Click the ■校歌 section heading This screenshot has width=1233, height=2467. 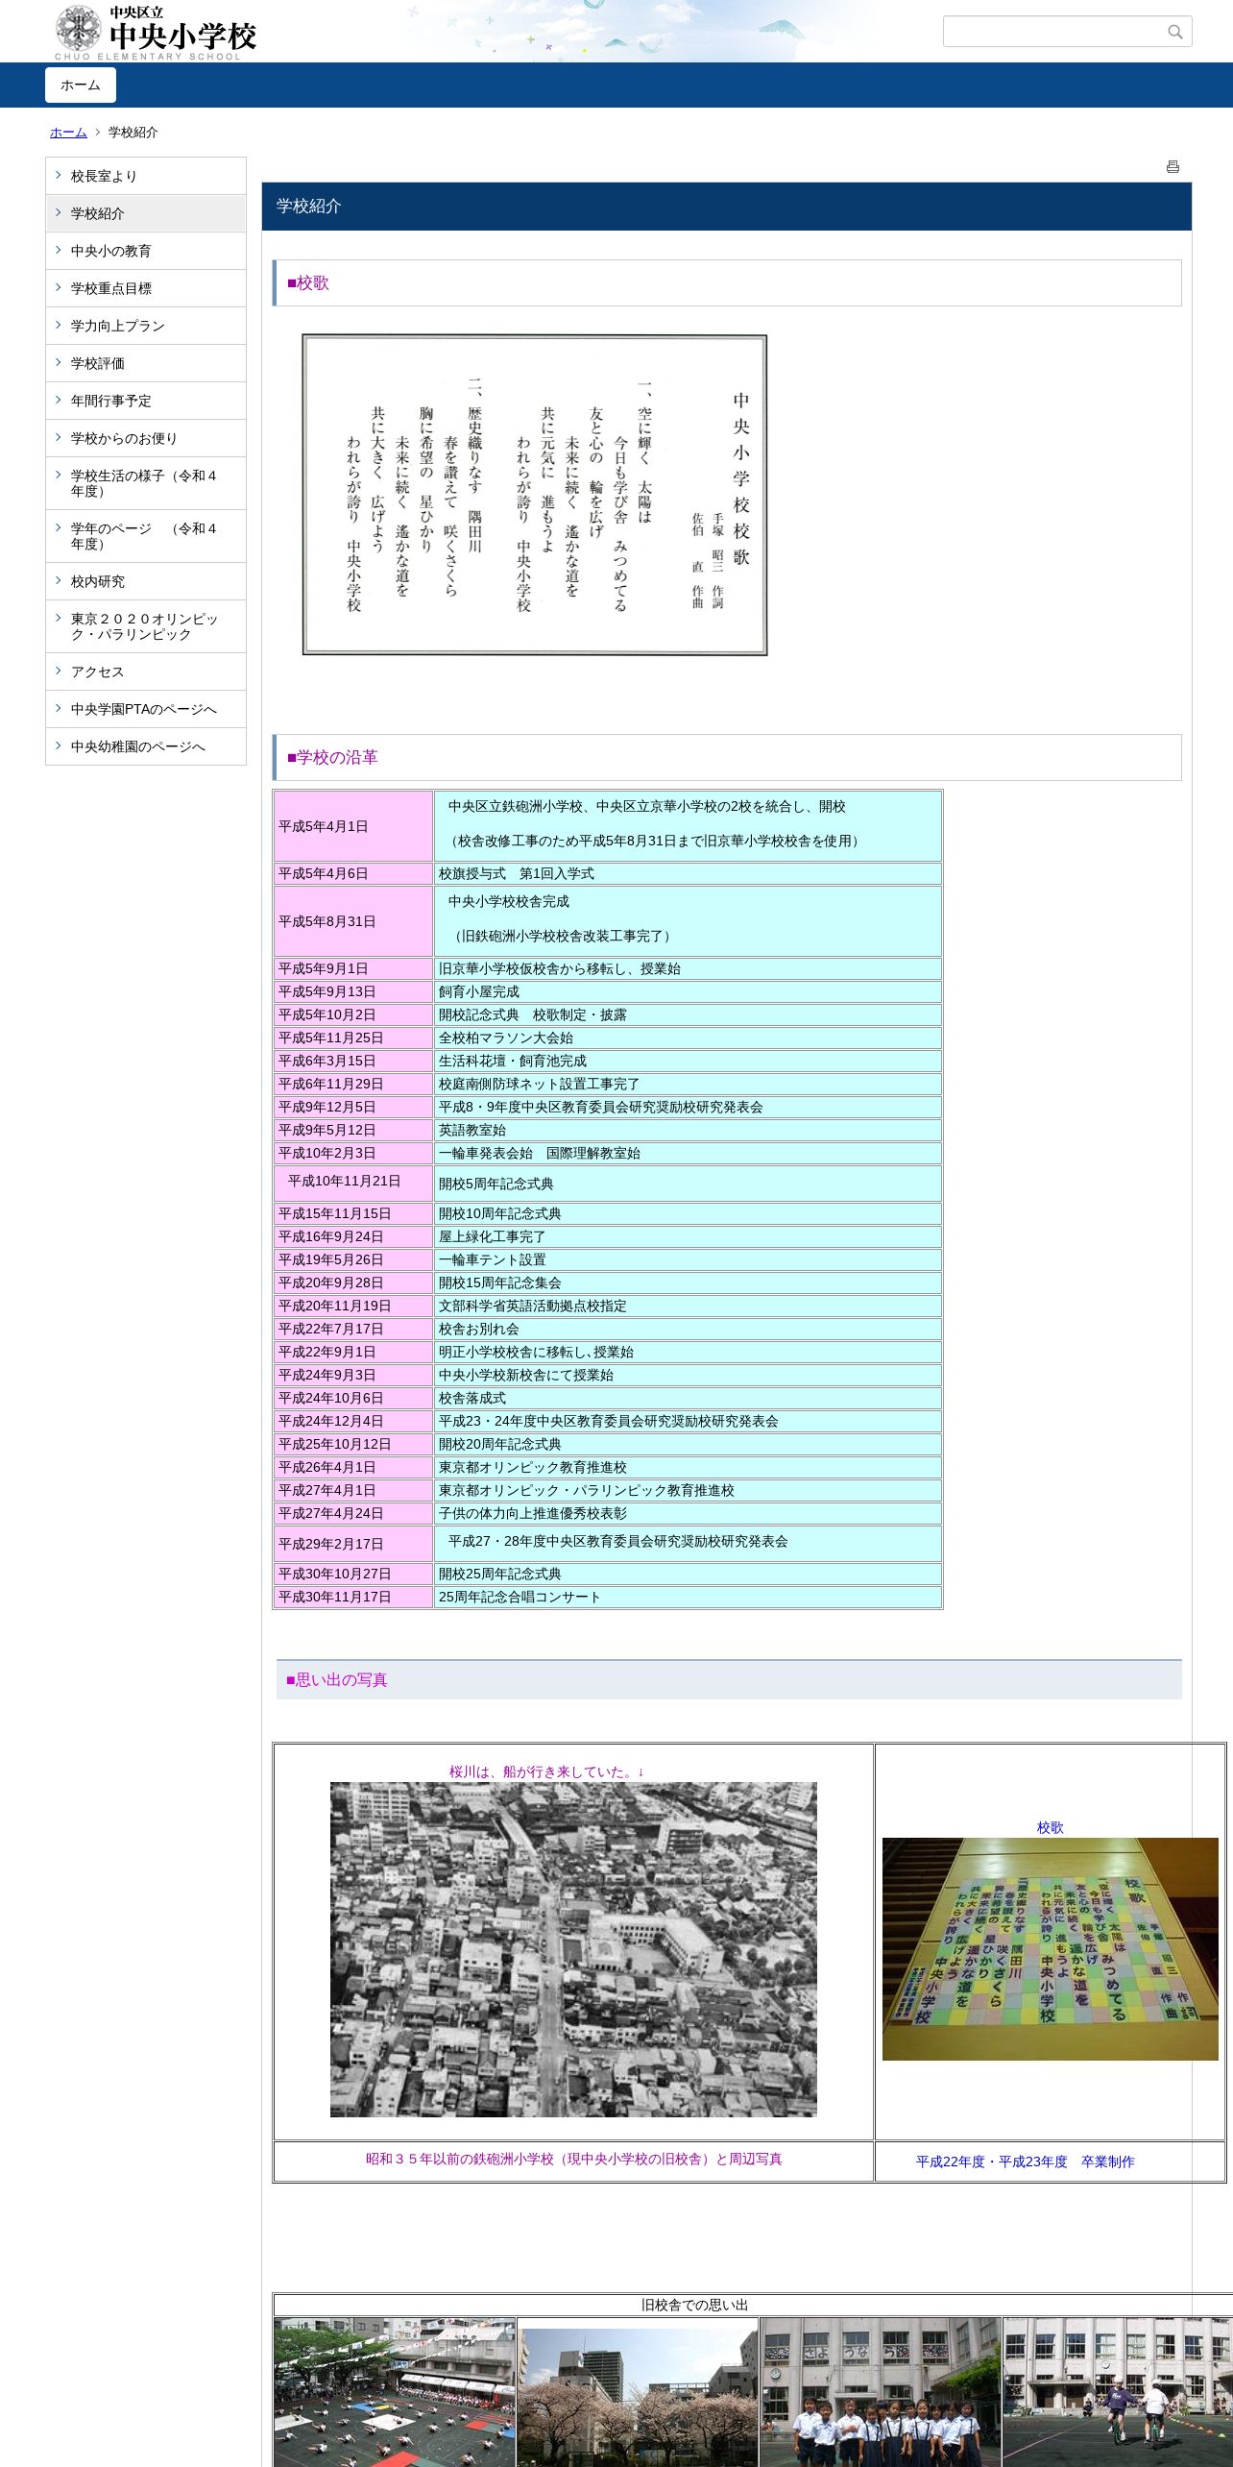tap(727, 283)
